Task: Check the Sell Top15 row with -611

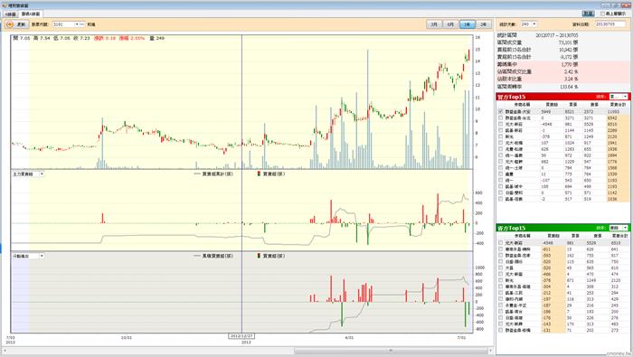Action: 501,249
